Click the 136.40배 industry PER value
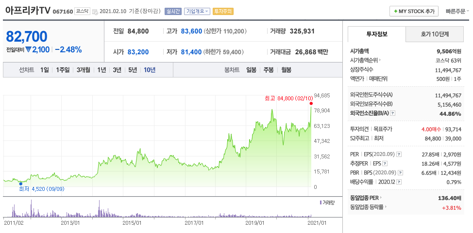 pyautogui.click(x=450, y=199)
